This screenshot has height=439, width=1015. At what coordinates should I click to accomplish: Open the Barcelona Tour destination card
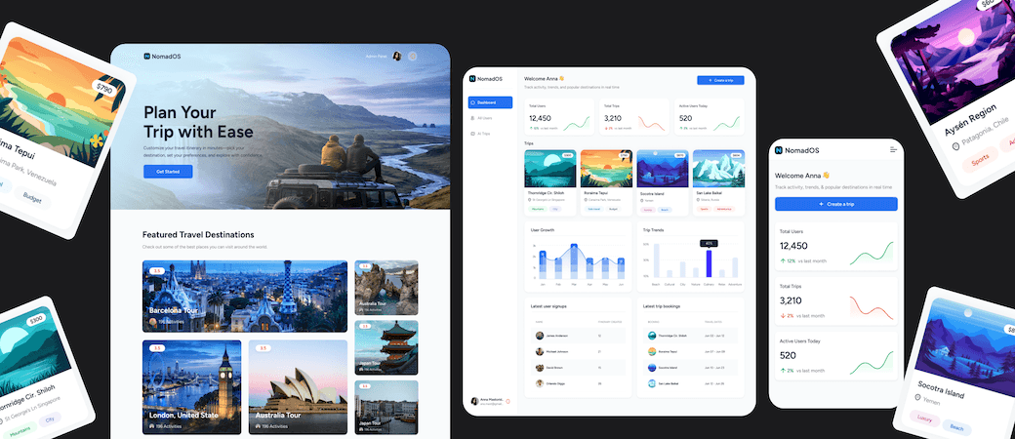(245, 297)
